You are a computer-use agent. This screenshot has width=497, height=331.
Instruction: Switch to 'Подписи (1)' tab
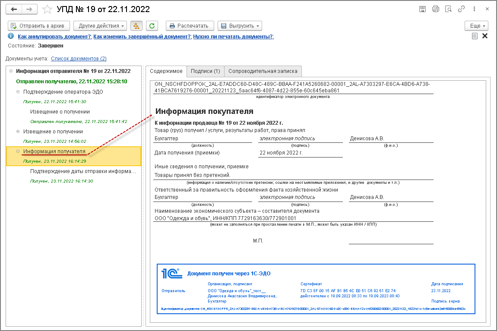pyautogui.click(x=206, y=71)
